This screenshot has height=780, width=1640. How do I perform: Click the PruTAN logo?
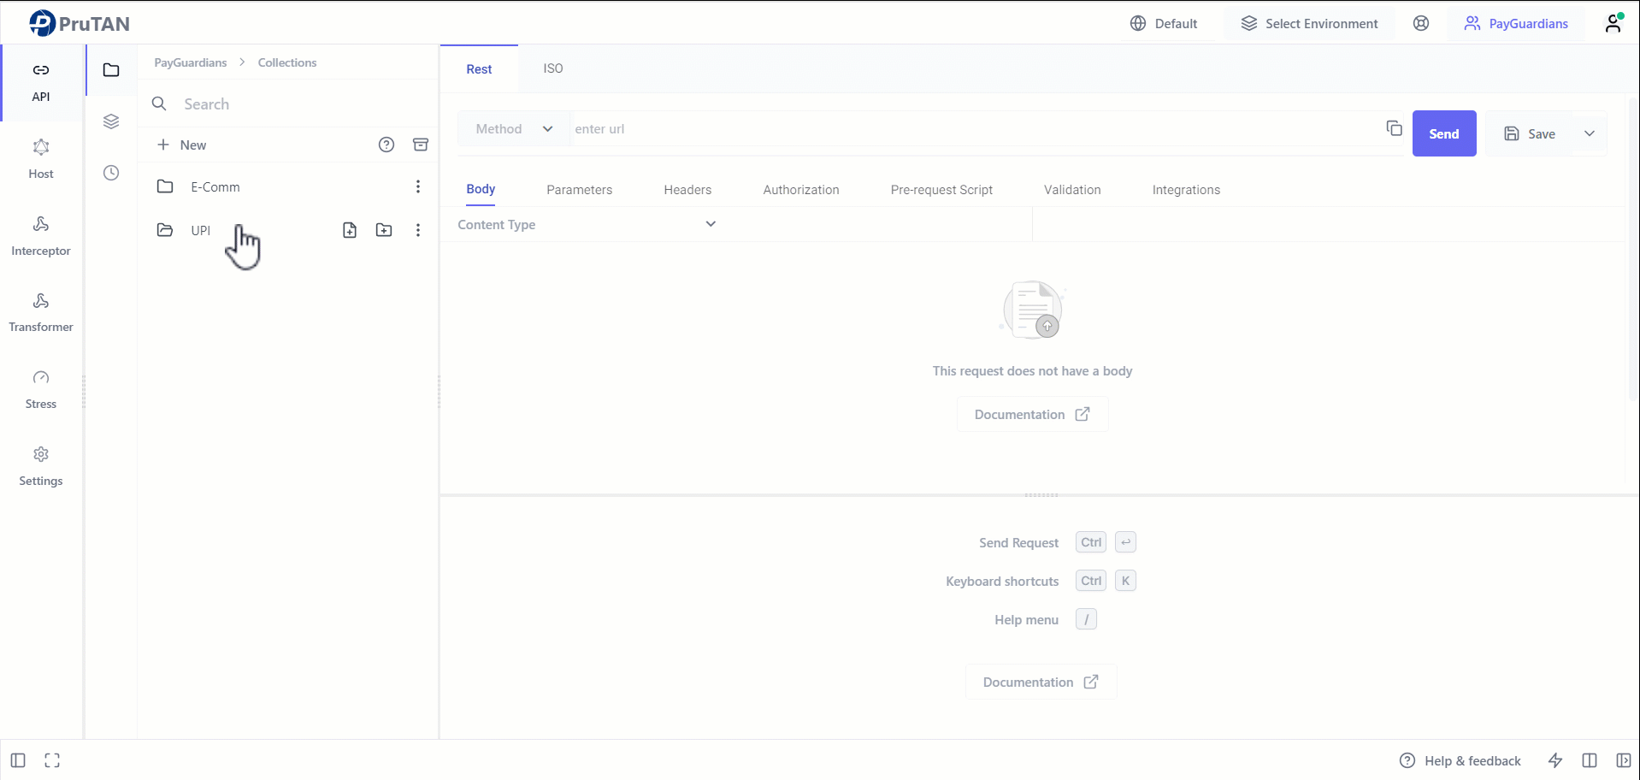tap(79, 23)
